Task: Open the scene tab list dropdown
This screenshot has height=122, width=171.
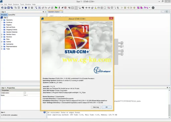Action: click(167, 12)
